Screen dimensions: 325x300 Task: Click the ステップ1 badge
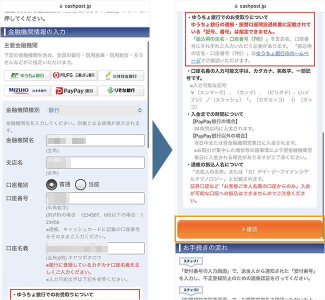tap(191, 261)
